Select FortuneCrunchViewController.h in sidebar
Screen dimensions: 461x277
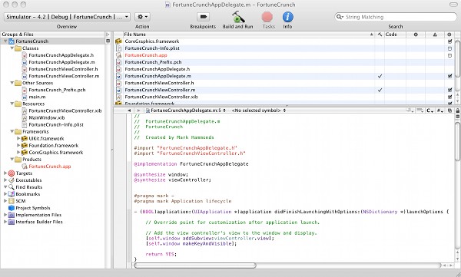63,69
